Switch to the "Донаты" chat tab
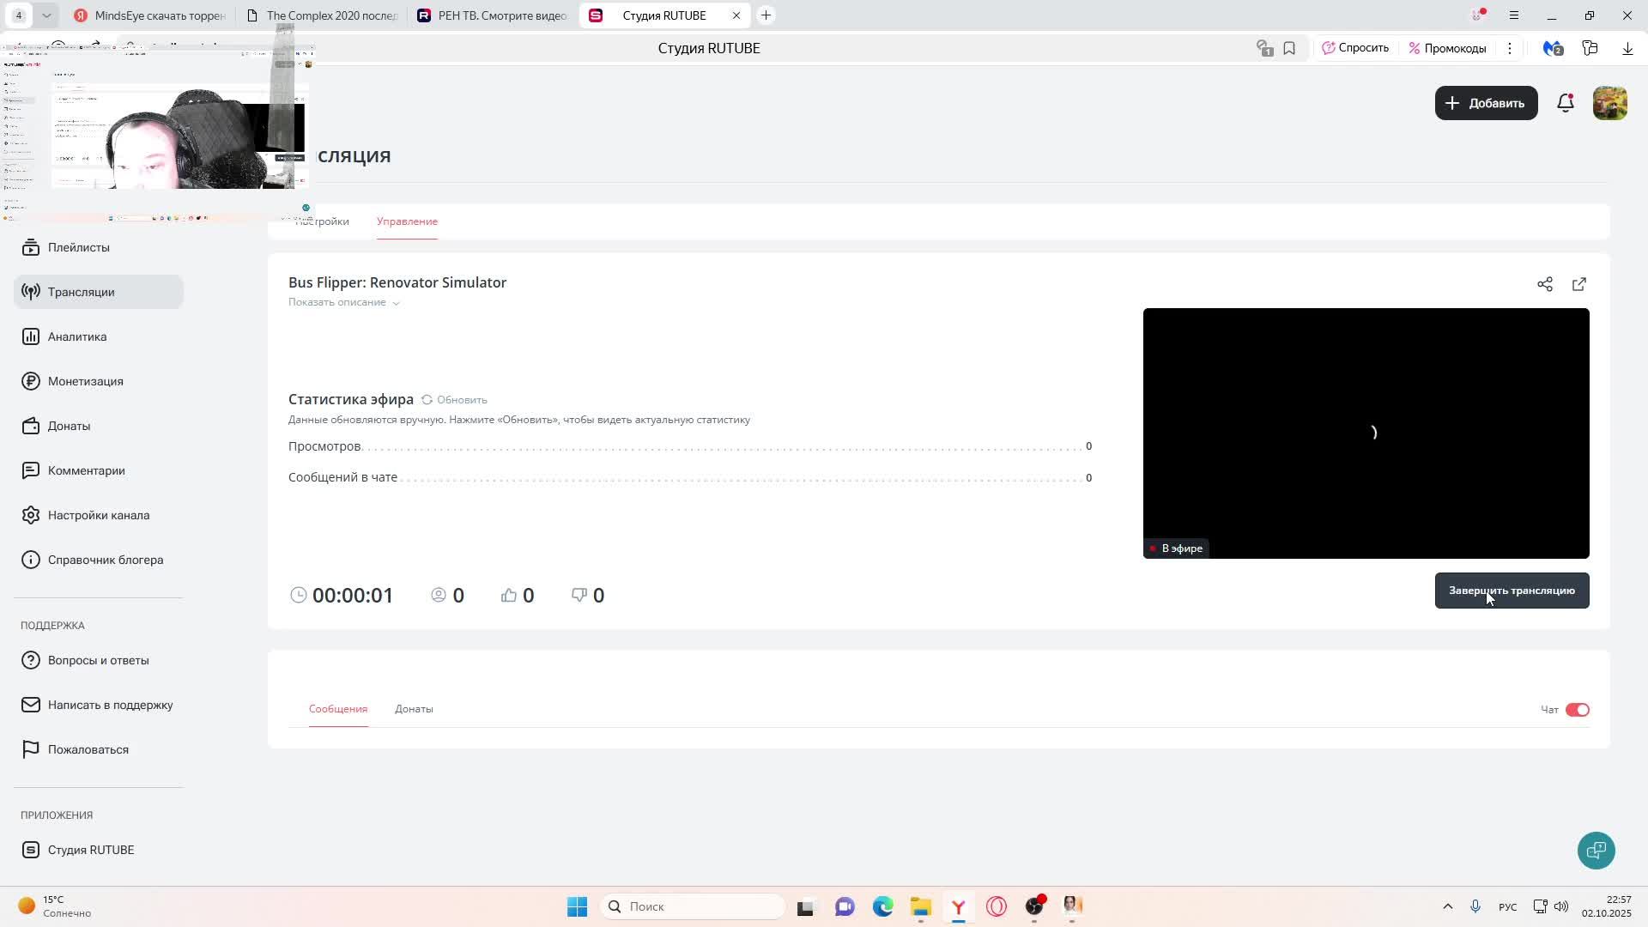Screen dimensions: 1648x927 414,709
